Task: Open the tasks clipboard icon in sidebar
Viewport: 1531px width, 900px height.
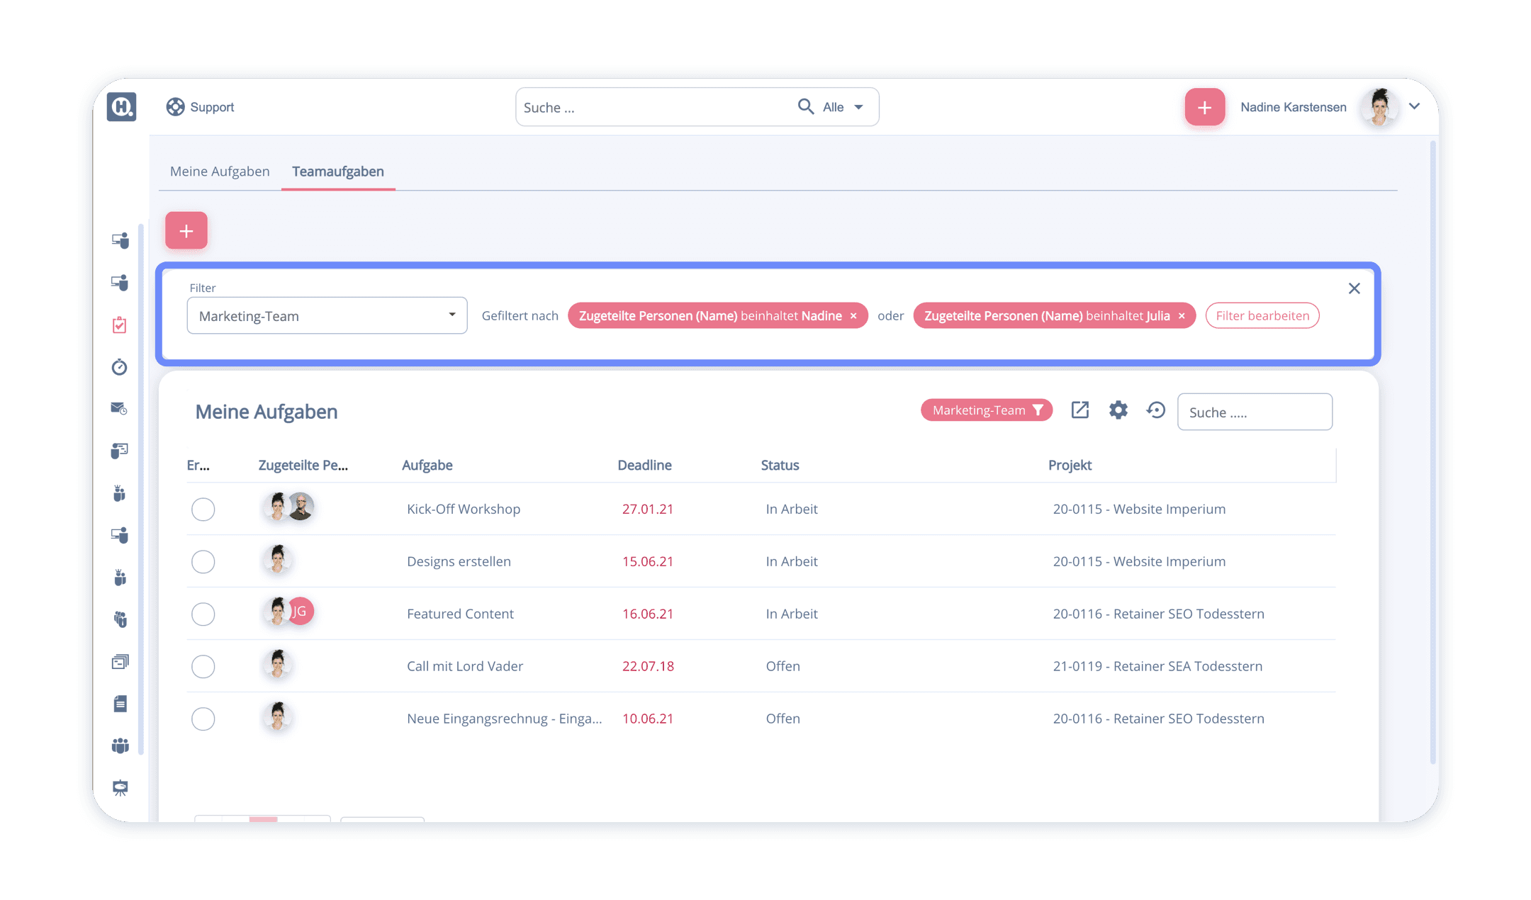Action: tap(120, 325)
